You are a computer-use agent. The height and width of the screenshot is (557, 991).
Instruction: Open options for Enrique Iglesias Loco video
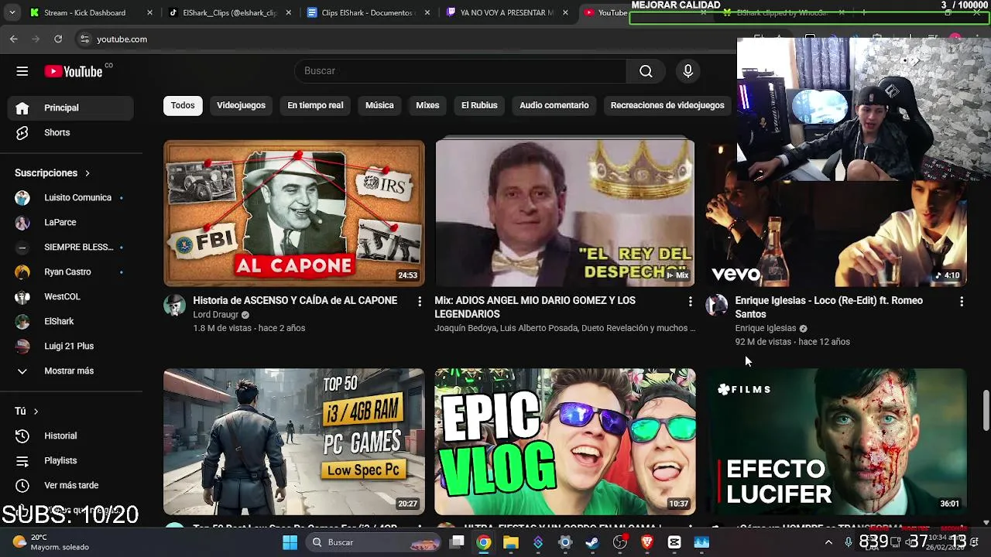pos(962,301)
